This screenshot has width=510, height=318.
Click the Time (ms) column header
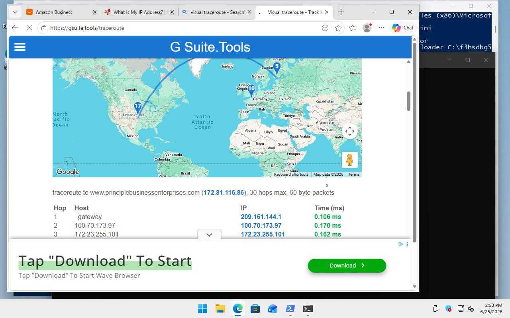pos(329,208)
